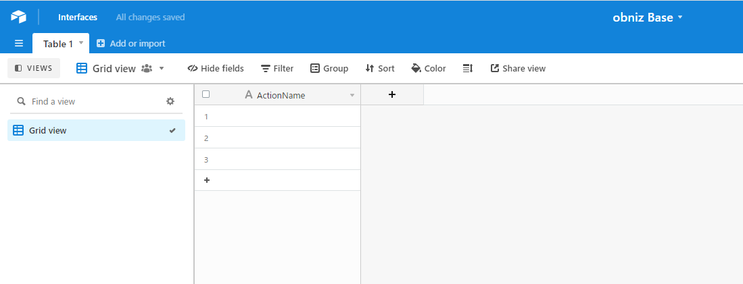Click the Share view button

[x=518, y=68]
